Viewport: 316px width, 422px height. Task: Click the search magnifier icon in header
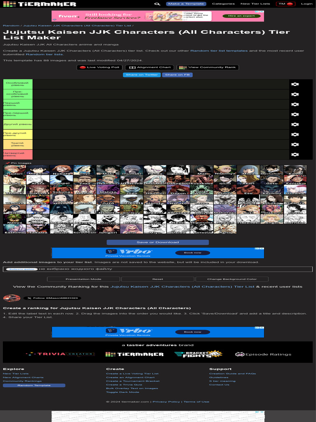pos(157,4)
